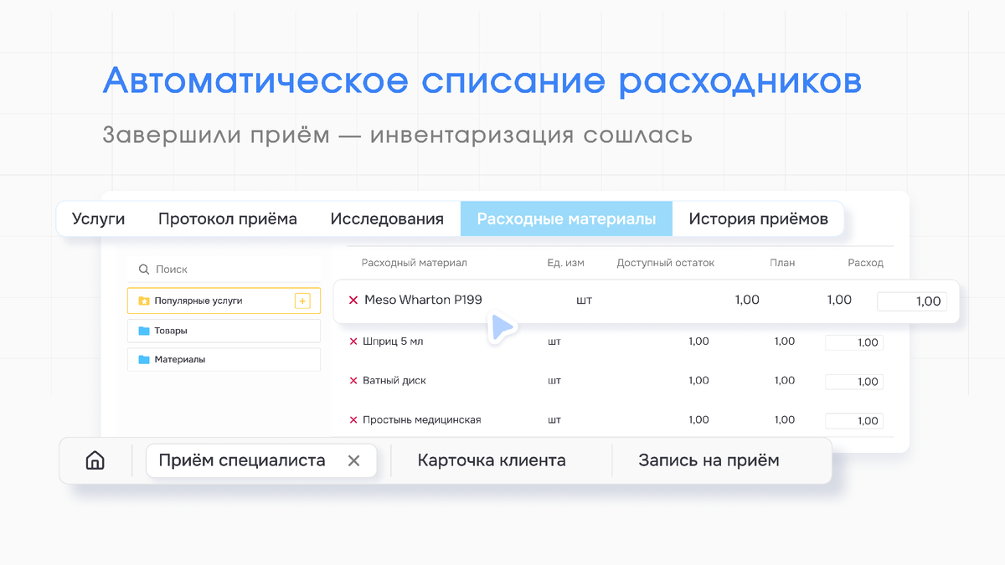
Task: Open the Товары folder row
Action: pos(224,331)
